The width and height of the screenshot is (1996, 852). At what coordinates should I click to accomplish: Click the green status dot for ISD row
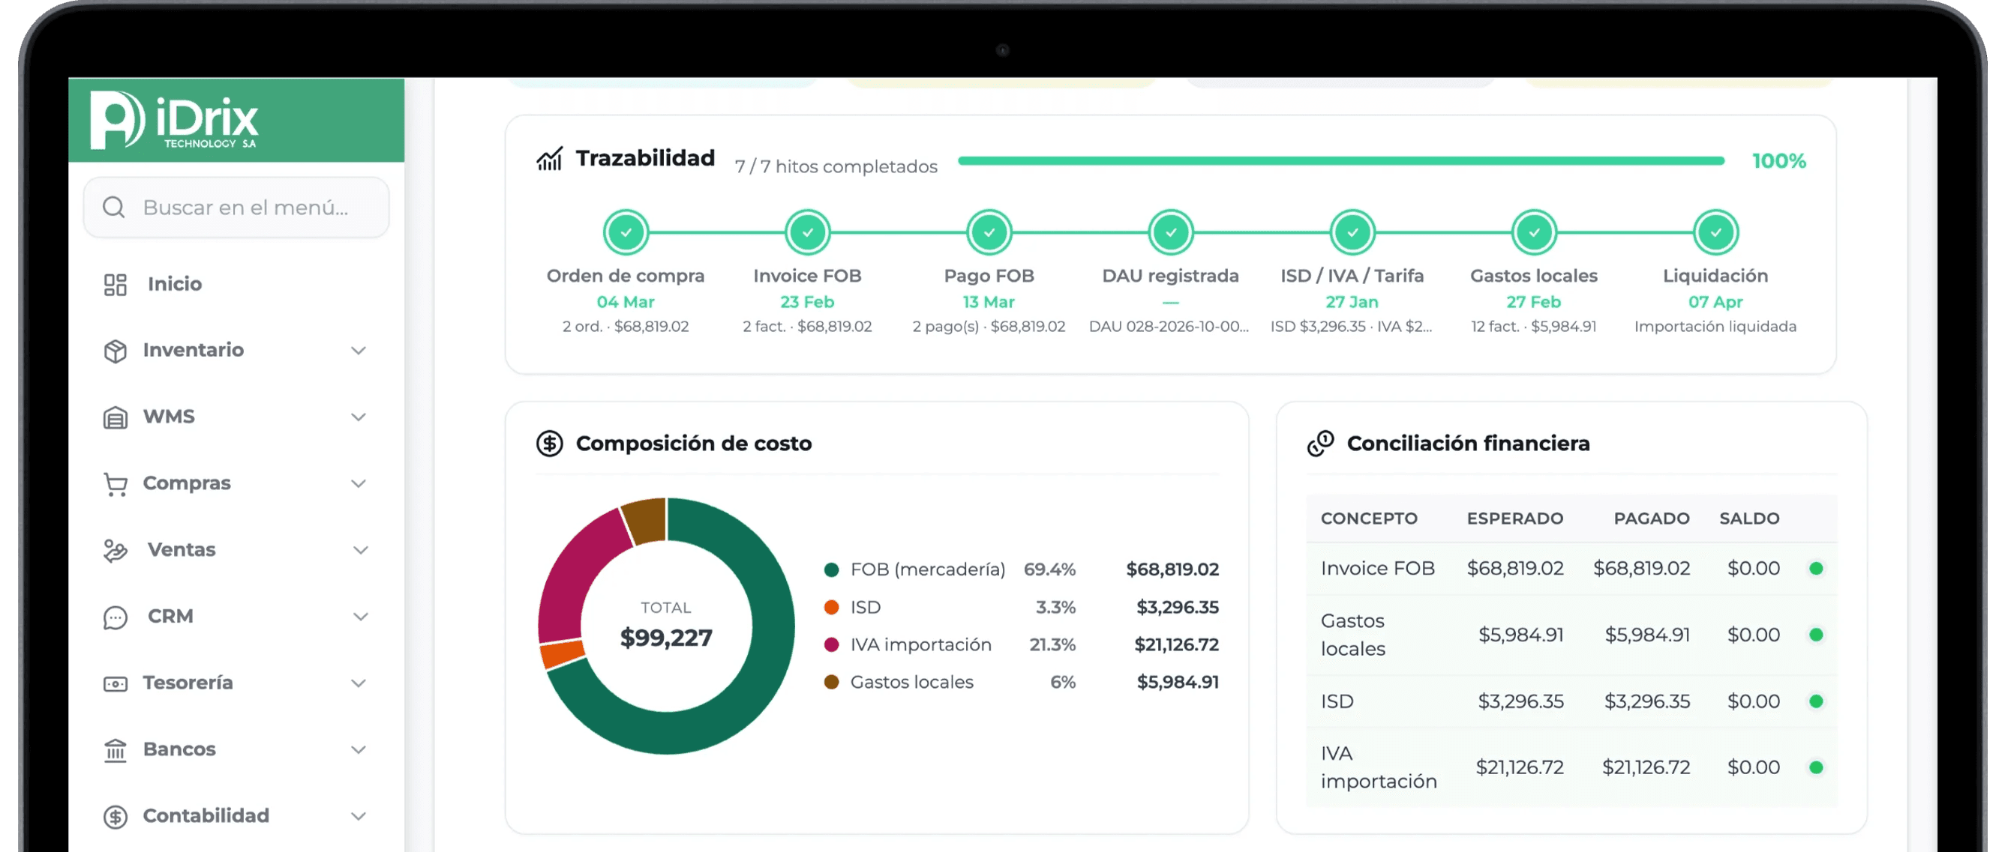tap(1815, 701)
